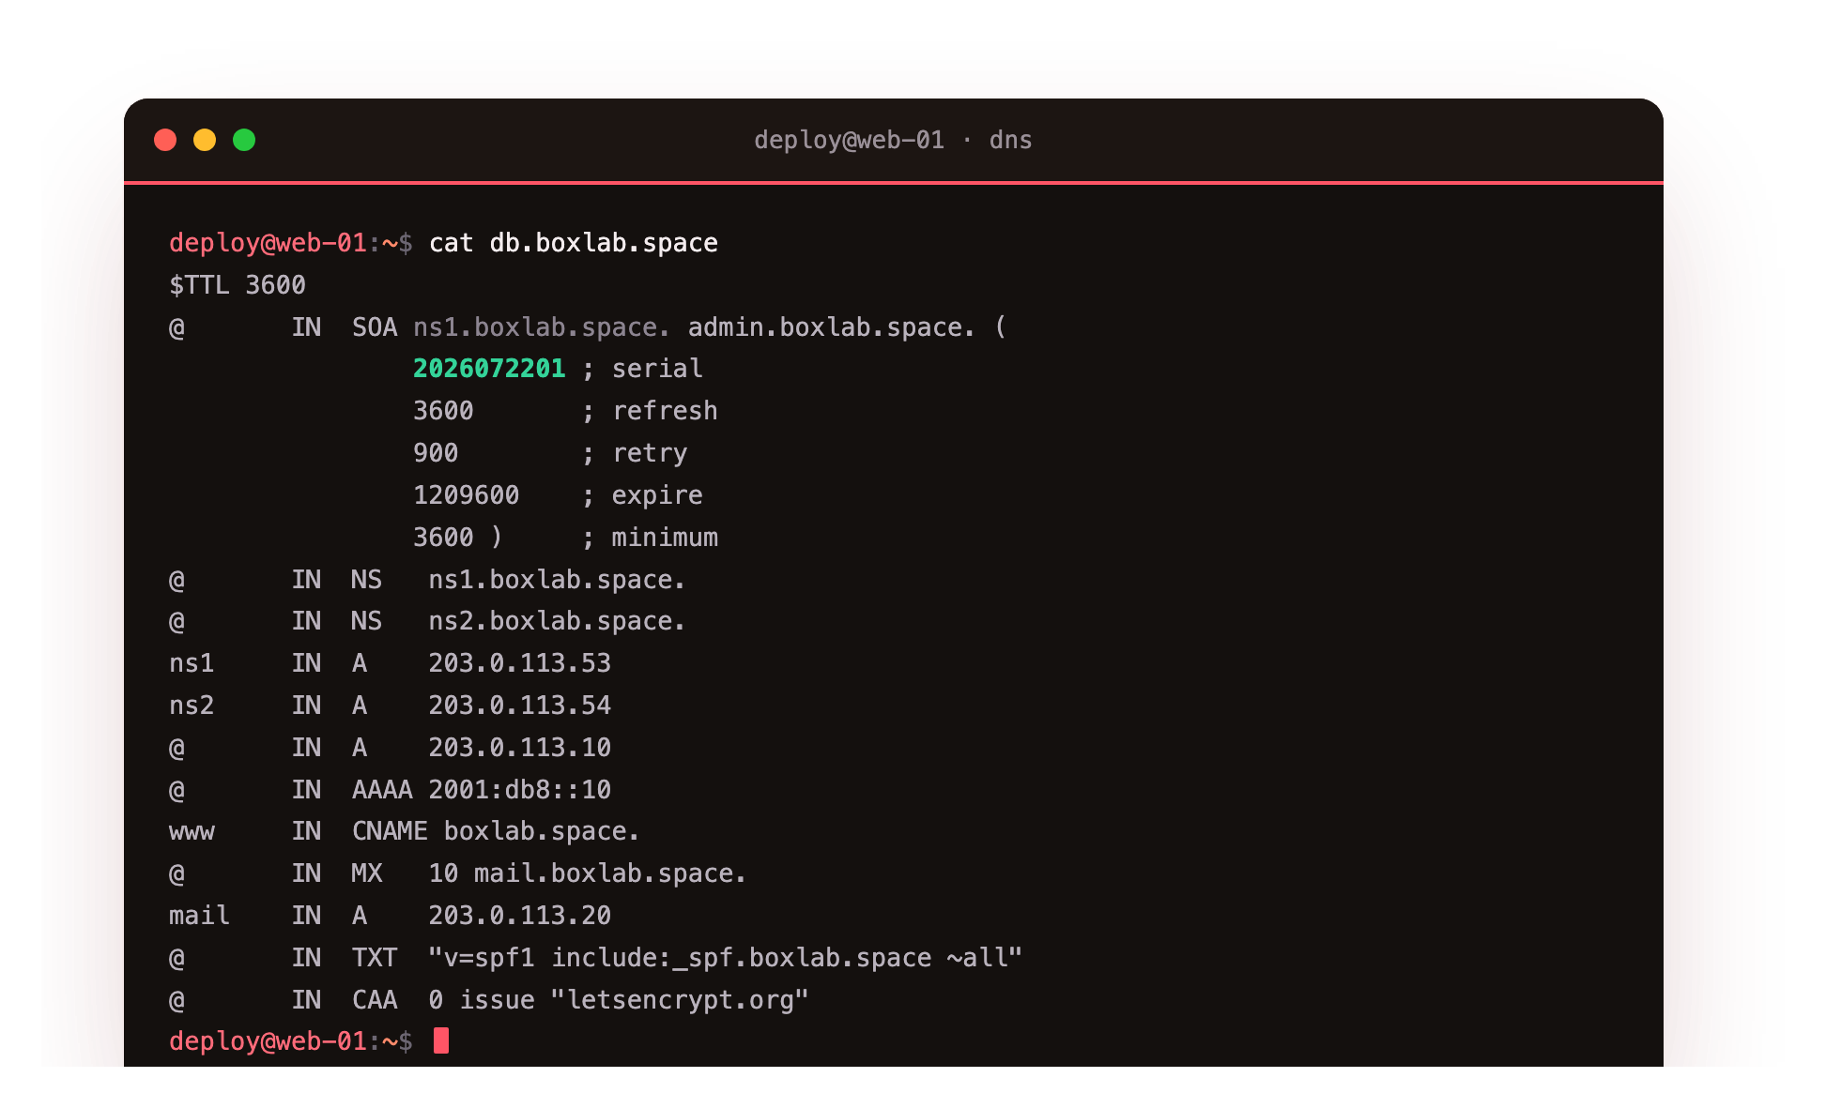Screen dimensions: 1826x1108
Task: Click the command 'cat db.boxlab.space'
Action: point(574,243)
